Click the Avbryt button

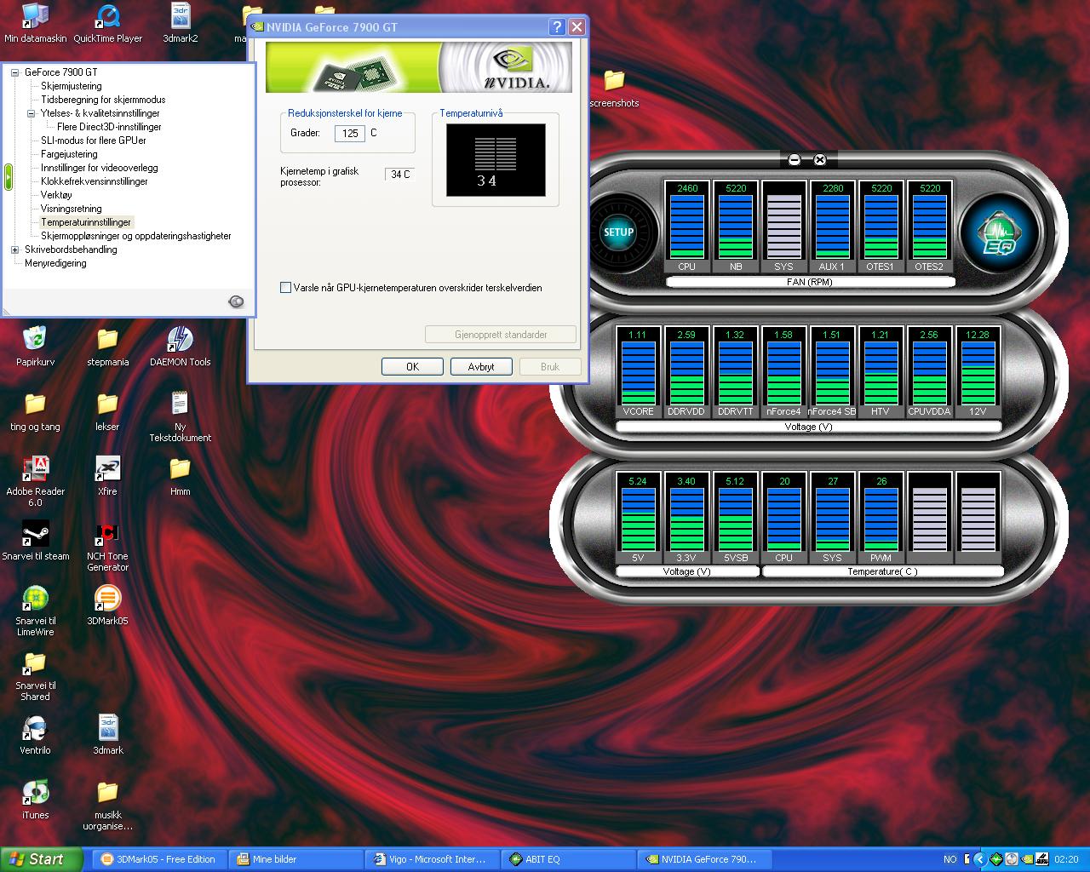(481, 366)
